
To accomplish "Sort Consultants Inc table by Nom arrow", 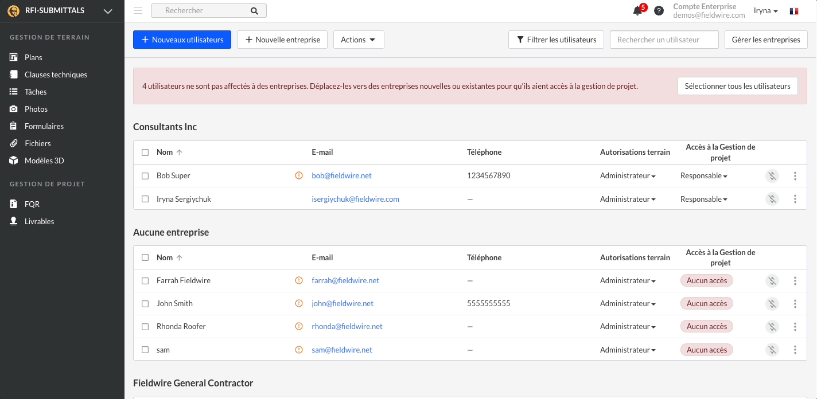I will click(x=180, y=152).
